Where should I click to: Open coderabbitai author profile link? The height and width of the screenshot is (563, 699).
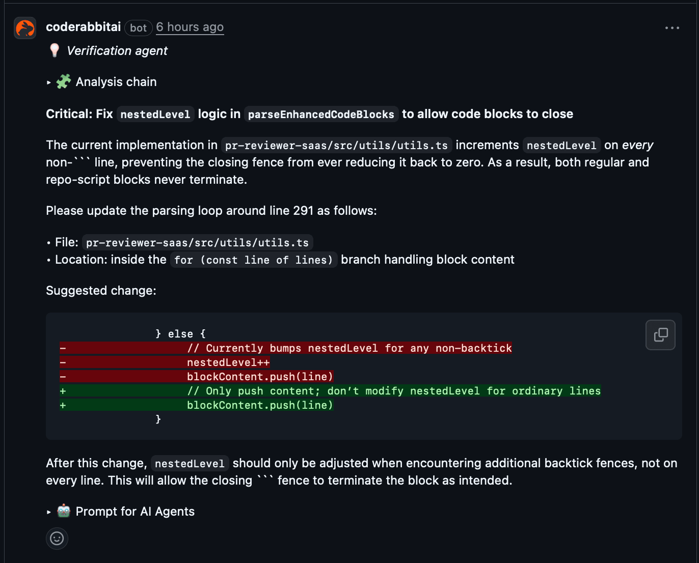coord(84,27)
